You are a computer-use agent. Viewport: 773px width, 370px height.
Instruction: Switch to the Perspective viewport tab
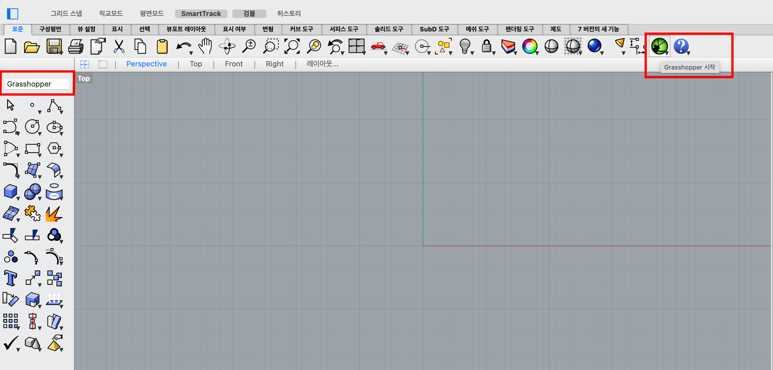[x=146, y=64]
